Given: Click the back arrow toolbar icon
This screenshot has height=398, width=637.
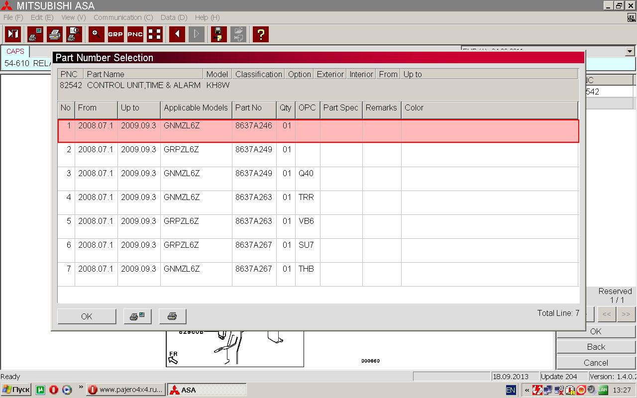Looking at the screenshot, I should tap(177, 34).
